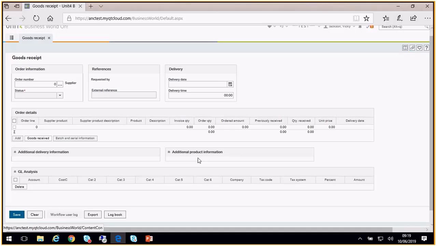Click the Supplier product column header
The width and height of the screenshot is (437, 246).
click(x=56, y=121)
